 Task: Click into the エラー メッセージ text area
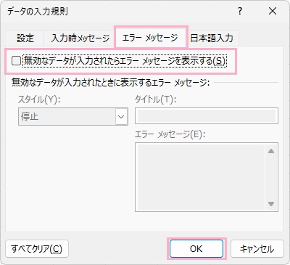pos(201,177)
